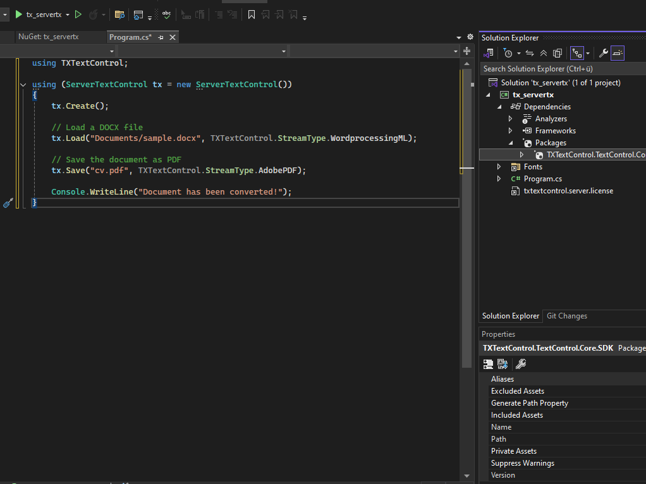The height and width of the screenshot is (484, 646).
Task: Go to the previous bookmark
Action: 265,15
